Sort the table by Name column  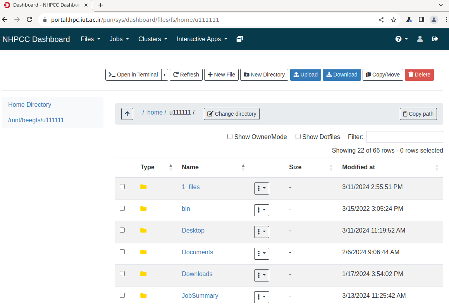click(x=213, y=167)
